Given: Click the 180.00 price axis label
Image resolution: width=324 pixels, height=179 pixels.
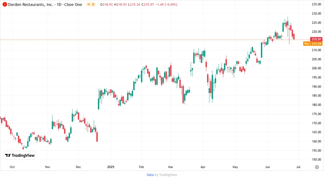Looking at the screenshot, I should [x=316, y=105].
